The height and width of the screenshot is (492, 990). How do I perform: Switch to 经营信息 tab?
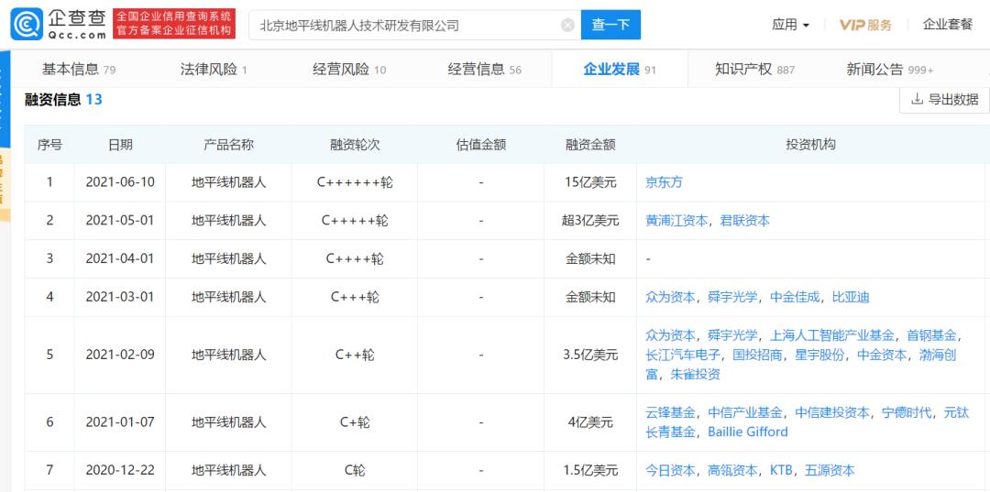(485, 70)
